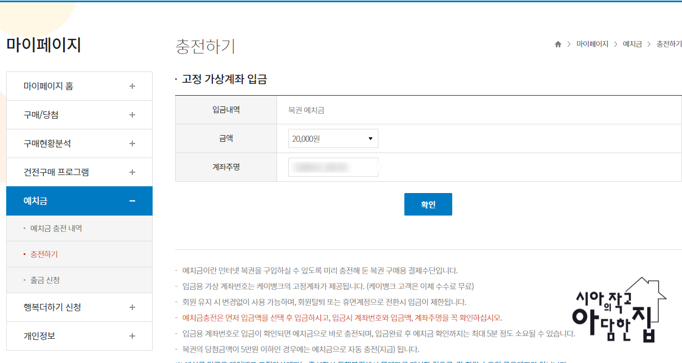Viewport: 682px width, 363px height.
Task: Select the 건전구매 프로그램 menu item
Action: tap(79, 172)
